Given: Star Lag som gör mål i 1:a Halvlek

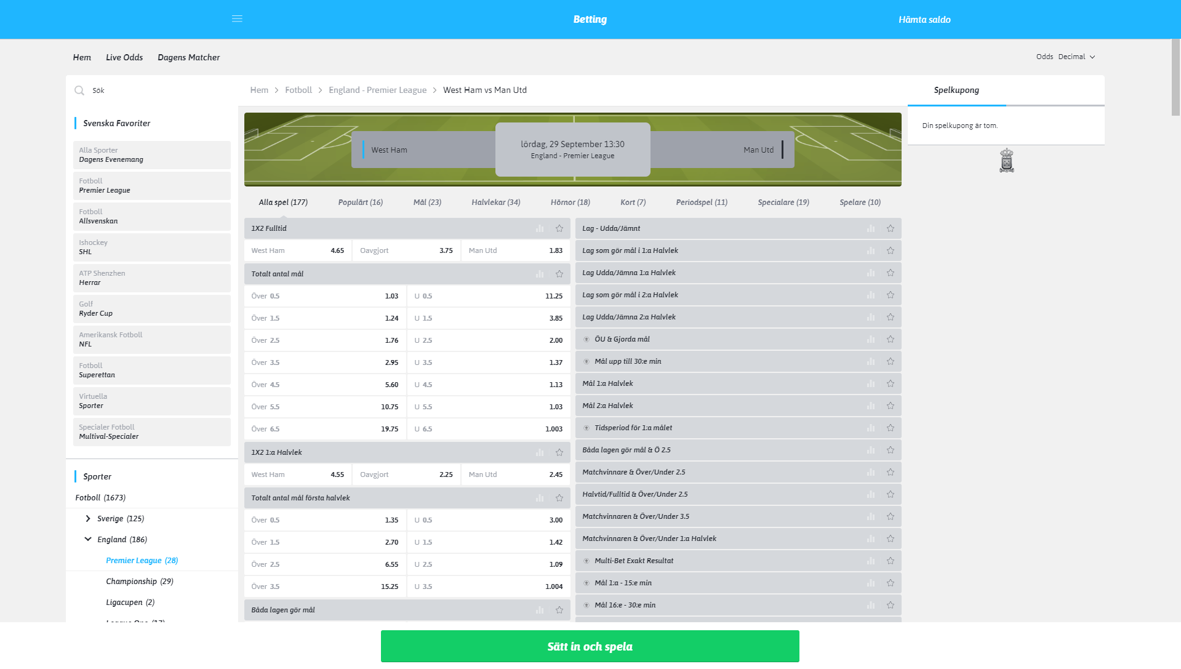Looking at the screenshot, I should (x=891, y=250).
